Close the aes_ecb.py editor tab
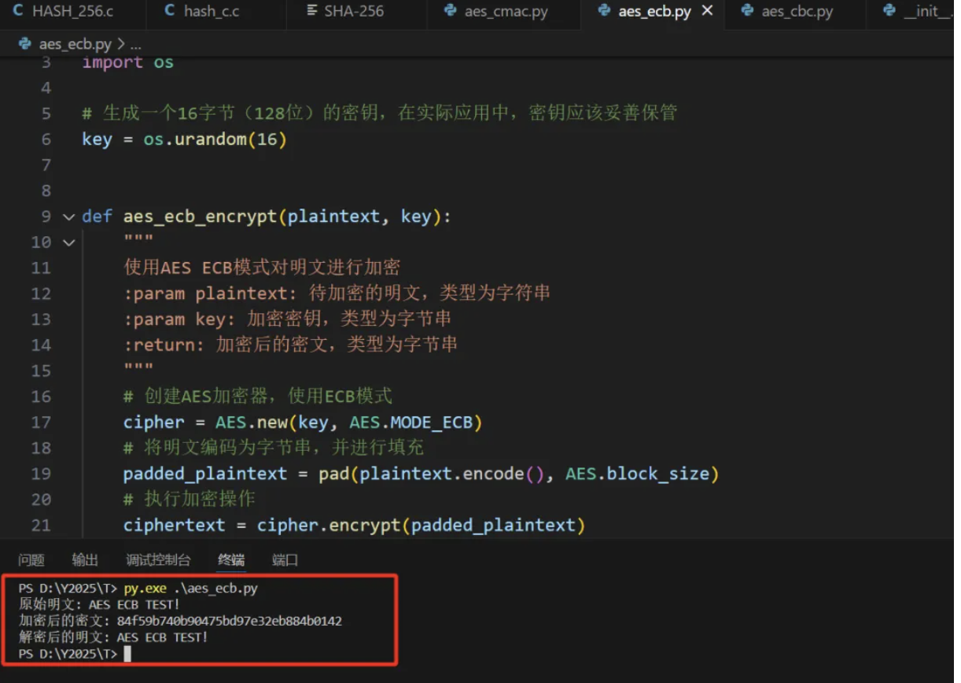Image resolution: width=961 pixels, height=683 pixels. [707, 11]
